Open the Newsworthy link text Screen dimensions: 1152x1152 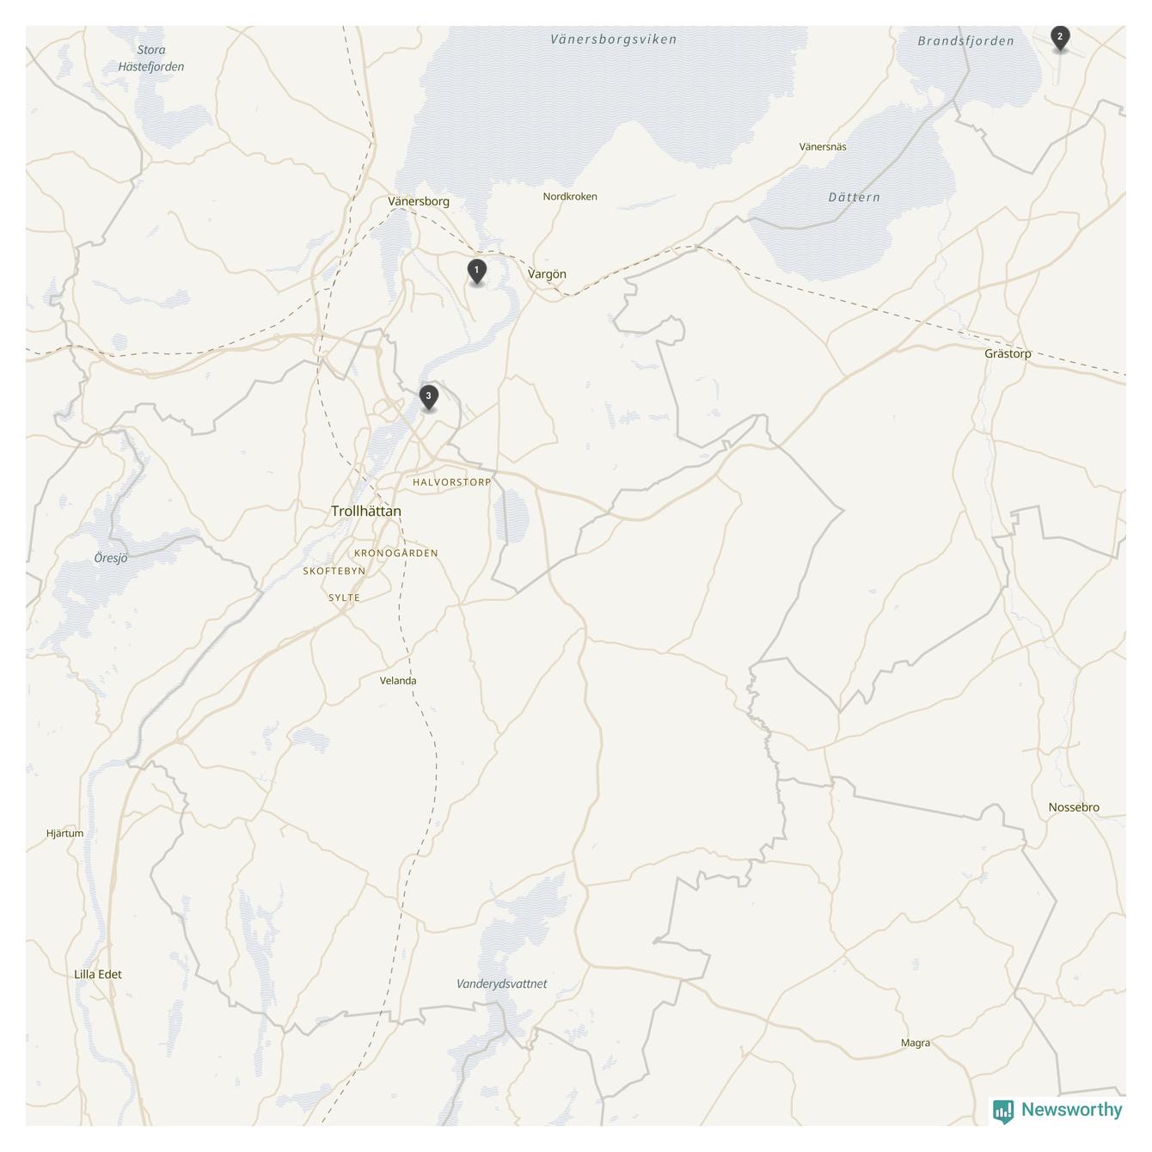click(x=1072, y=1110)
